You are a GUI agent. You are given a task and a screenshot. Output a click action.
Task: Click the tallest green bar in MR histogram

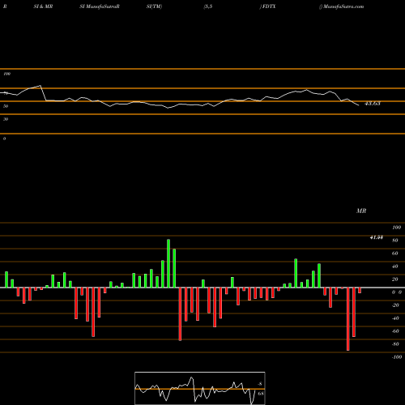(168, 263)
